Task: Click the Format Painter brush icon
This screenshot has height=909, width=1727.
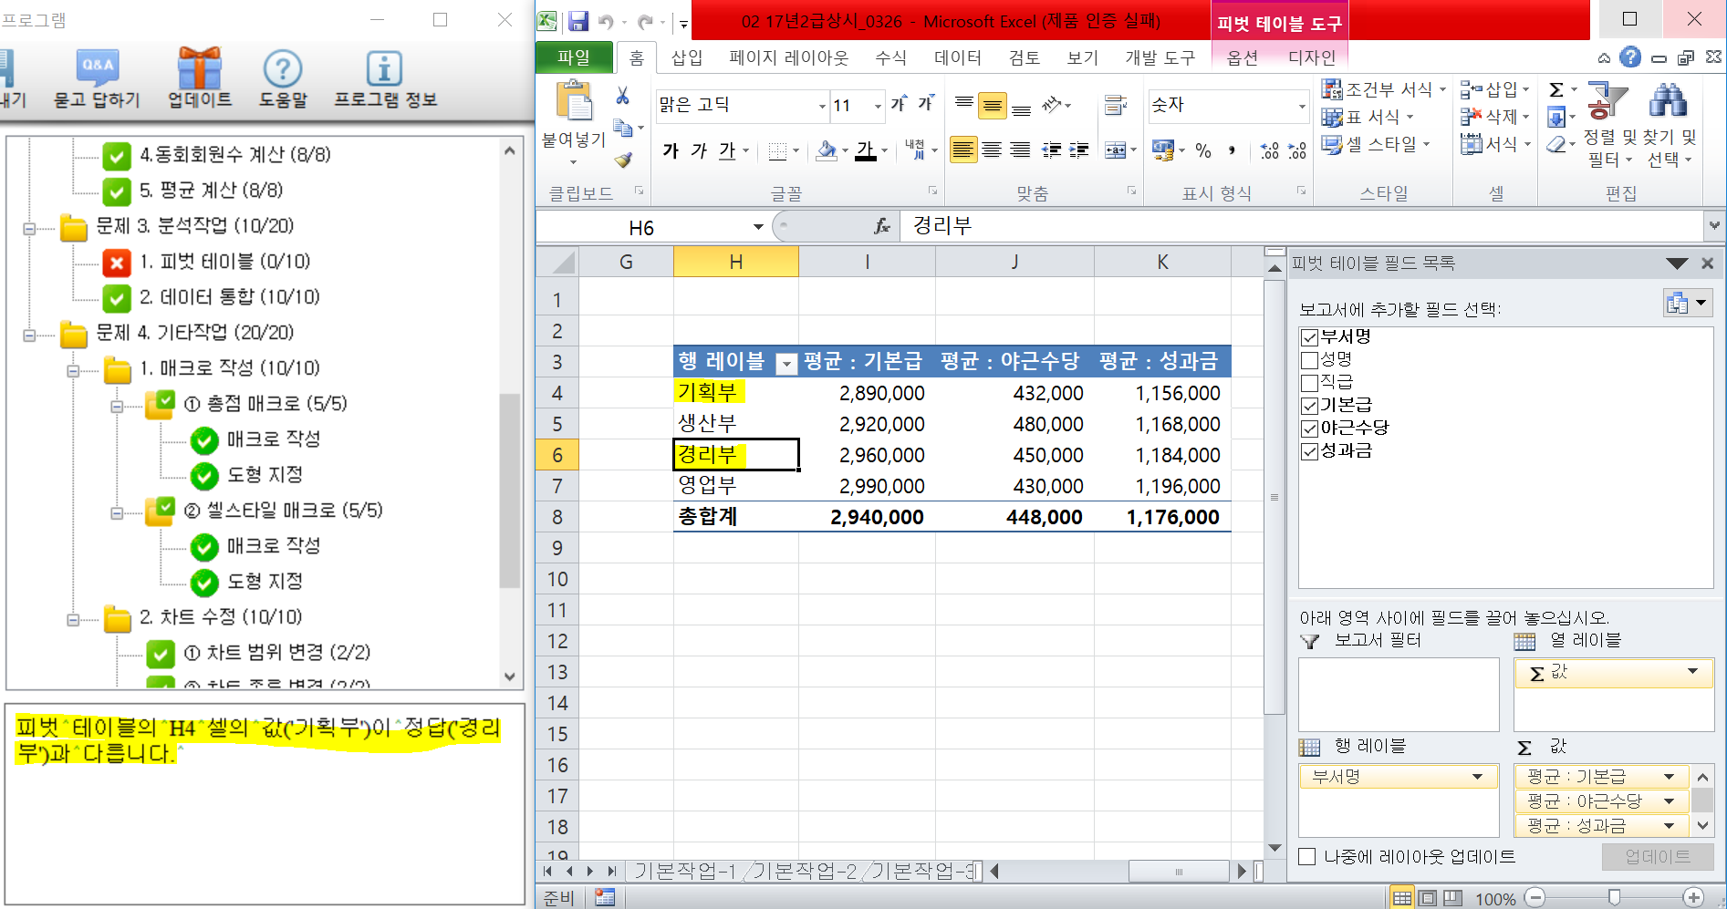Action: point(623,160)
